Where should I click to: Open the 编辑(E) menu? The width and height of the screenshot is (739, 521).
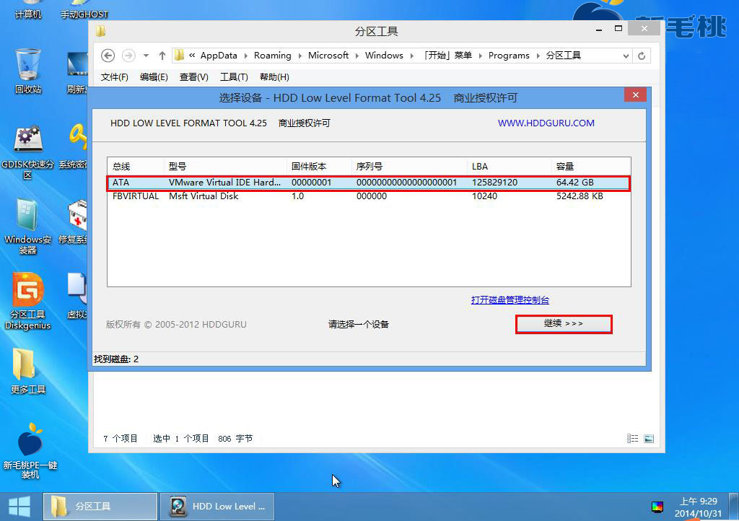(154, 76)
